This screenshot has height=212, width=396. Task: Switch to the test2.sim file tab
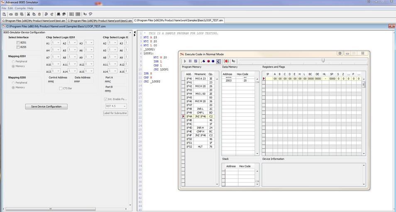pos(100,20)
